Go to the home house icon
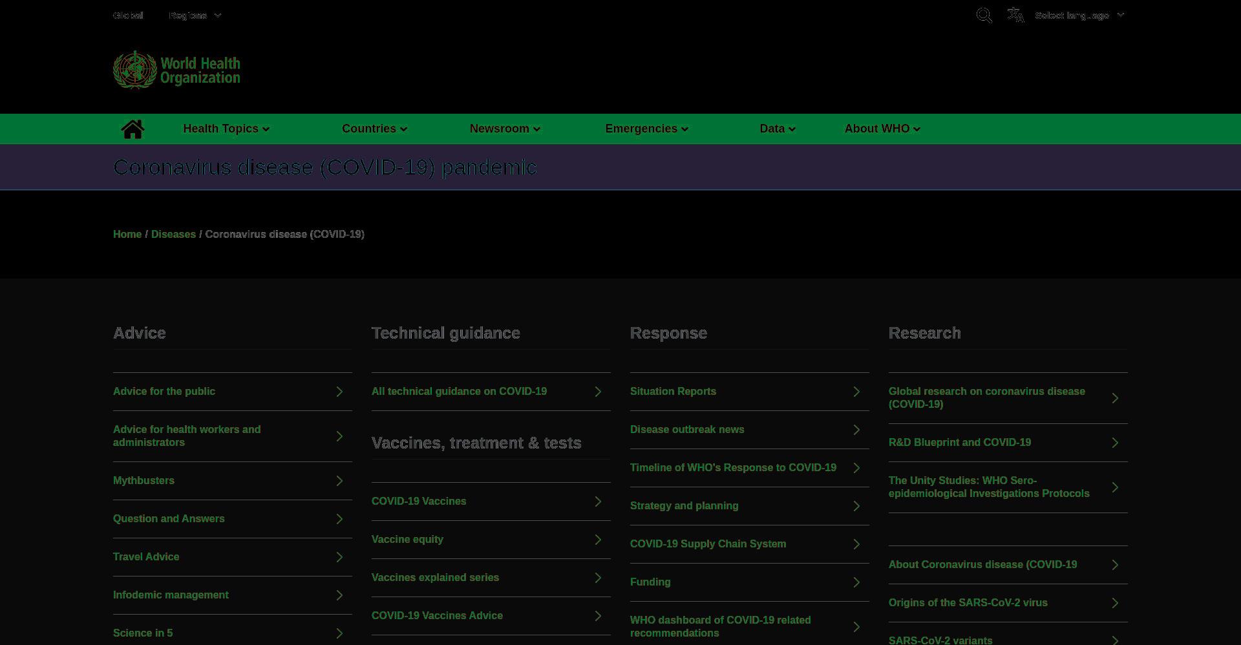Screen dimensions: 1241x645 (133, 129)
